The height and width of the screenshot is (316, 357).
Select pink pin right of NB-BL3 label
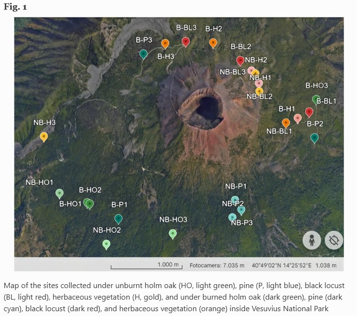[251, 71]
